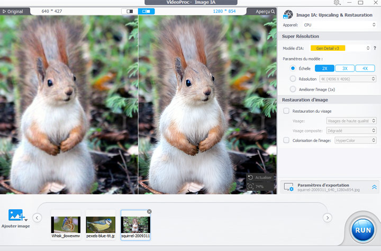Minimize the VideoProc window

point(349,3)
